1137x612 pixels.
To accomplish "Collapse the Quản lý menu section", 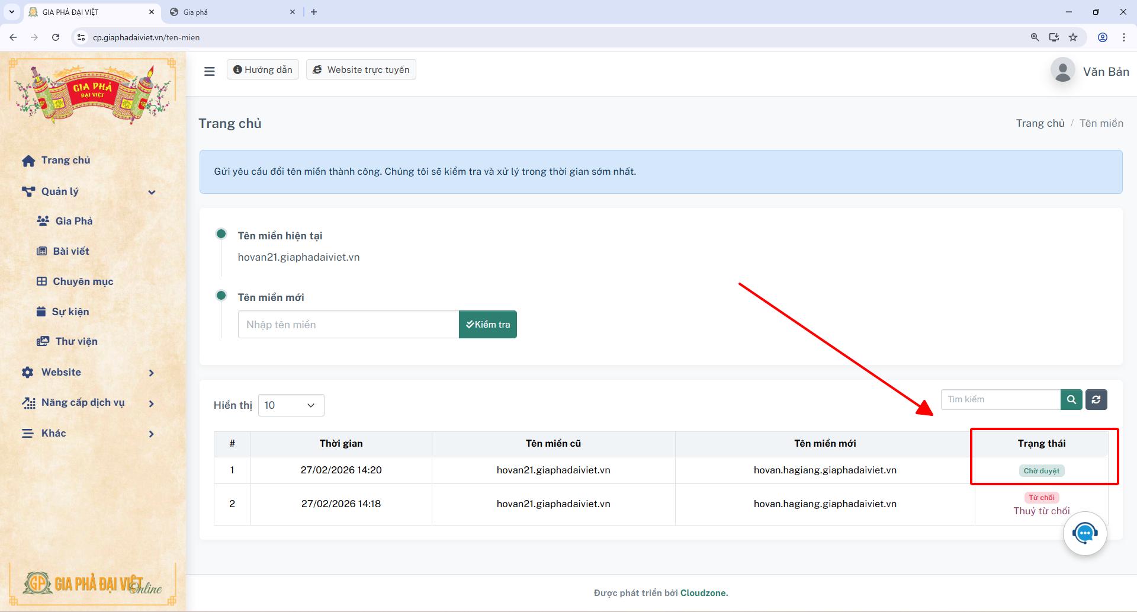I will (152, 191).
